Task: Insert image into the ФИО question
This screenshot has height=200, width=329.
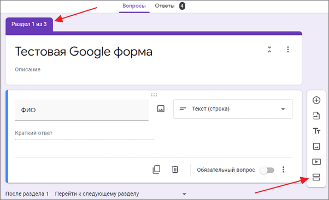Action: pos(161,109)
